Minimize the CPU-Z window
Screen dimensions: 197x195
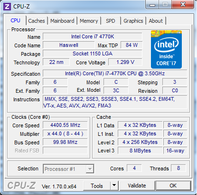pyautogui.click(x=152, y=5)
